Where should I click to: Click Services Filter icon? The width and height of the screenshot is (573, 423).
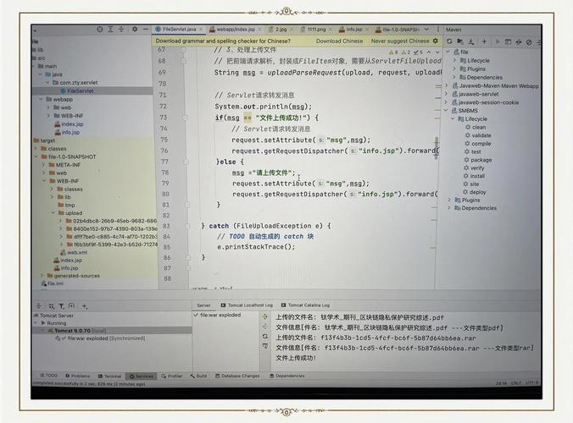[61, 306]
